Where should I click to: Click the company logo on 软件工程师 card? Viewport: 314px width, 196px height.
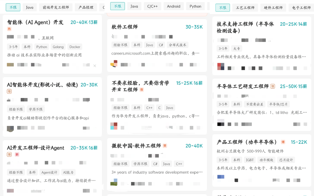(x=113, y=64)
